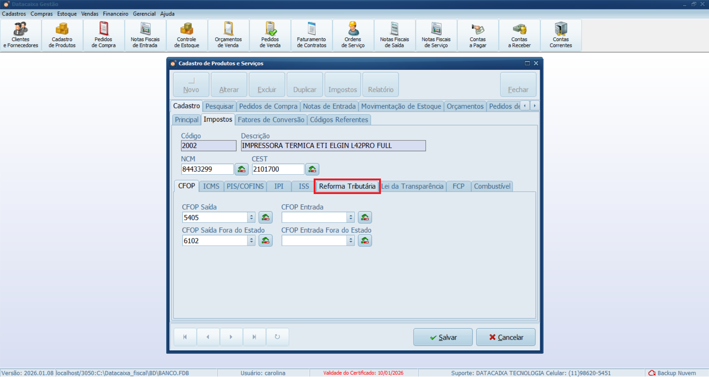Open Controle de Estoque icon
This screenshot has height=377, width=709.
click(187, 35)
